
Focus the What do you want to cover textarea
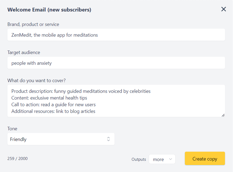tap(116, 100)
